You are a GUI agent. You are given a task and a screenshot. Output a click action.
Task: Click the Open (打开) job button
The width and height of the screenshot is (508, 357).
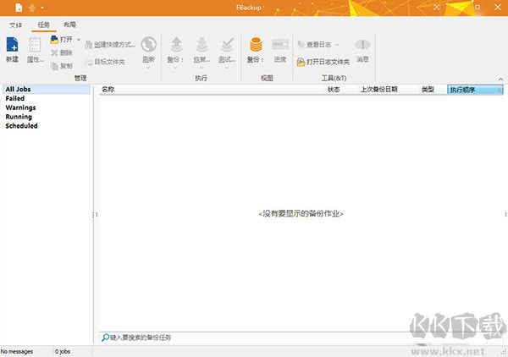point(62,40)
